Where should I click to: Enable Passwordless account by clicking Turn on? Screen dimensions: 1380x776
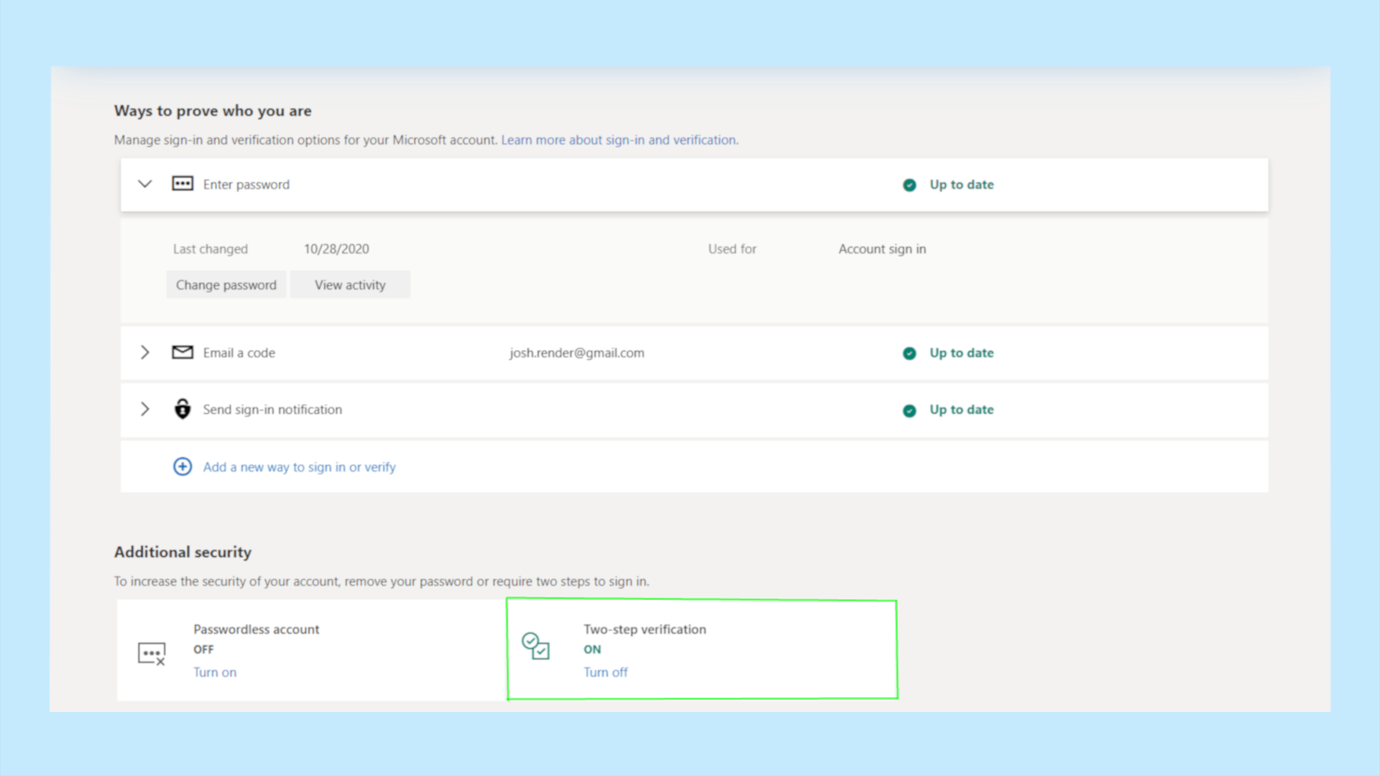(215, 672)
